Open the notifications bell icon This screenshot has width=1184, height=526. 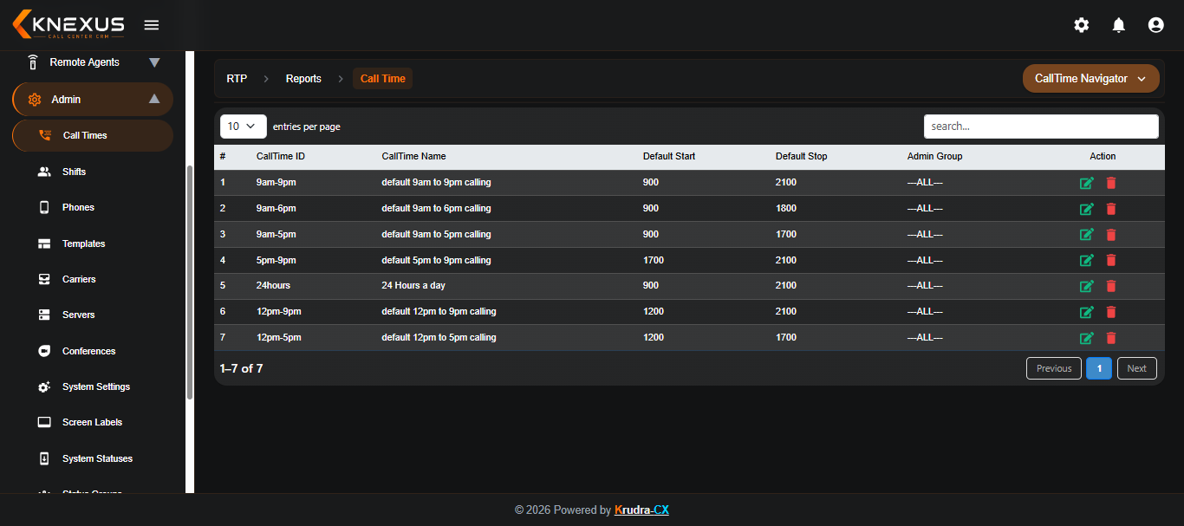click(x=1119, y=25)
